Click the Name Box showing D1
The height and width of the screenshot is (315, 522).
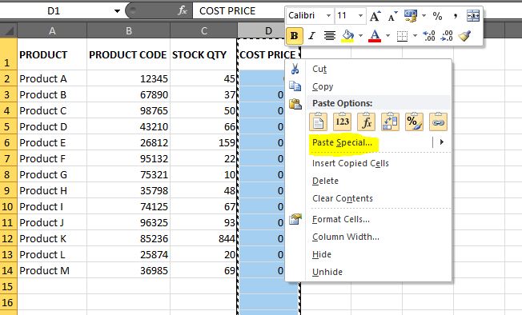54,11
